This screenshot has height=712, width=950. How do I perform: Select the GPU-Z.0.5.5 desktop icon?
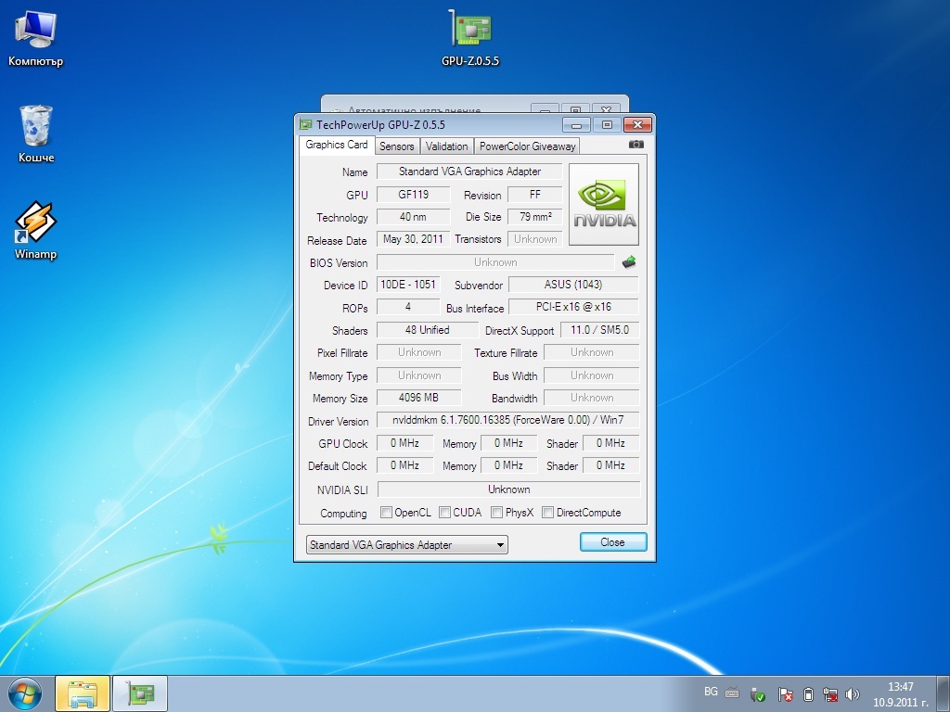tap(470, 37)
